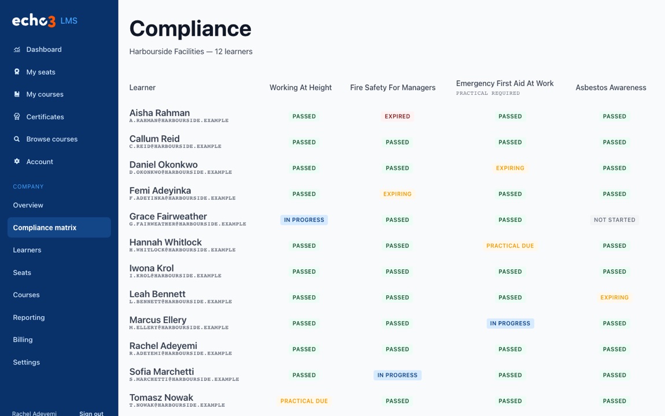This screenshot has height=416, width=665.
Task: Click Femi Adeyinka's EXPIRING Fire Safety badge
Action: tap(397, 194)
